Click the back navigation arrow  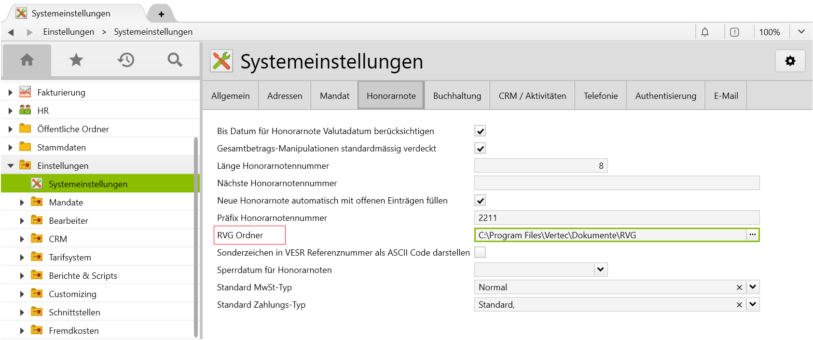coord(11,32)
